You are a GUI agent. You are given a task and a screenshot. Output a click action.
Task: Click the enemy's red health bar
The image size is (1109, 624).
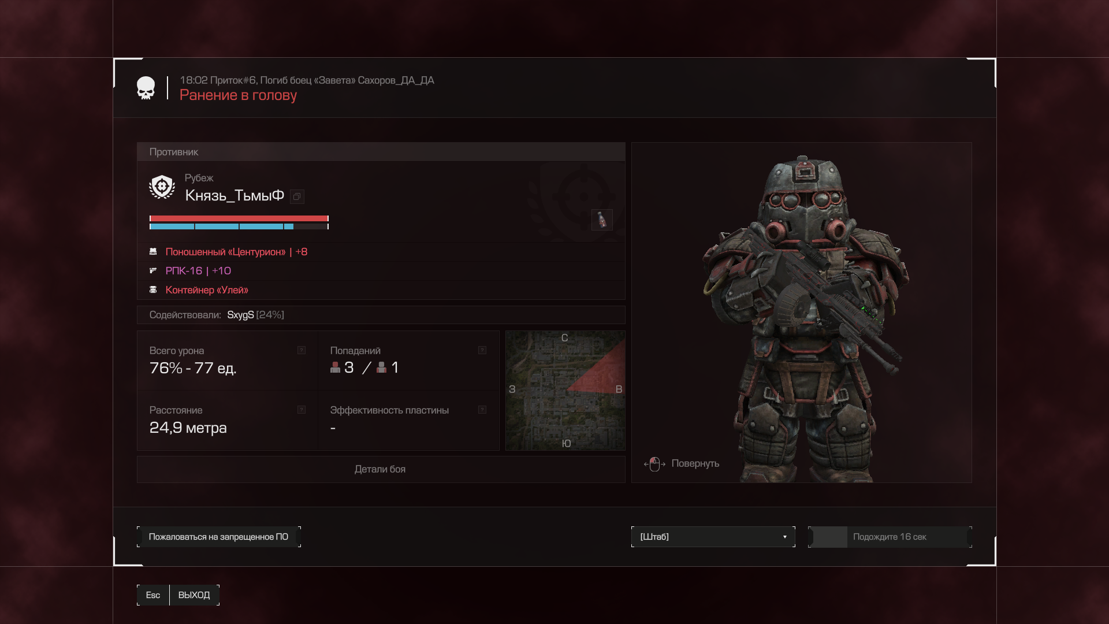239,218
